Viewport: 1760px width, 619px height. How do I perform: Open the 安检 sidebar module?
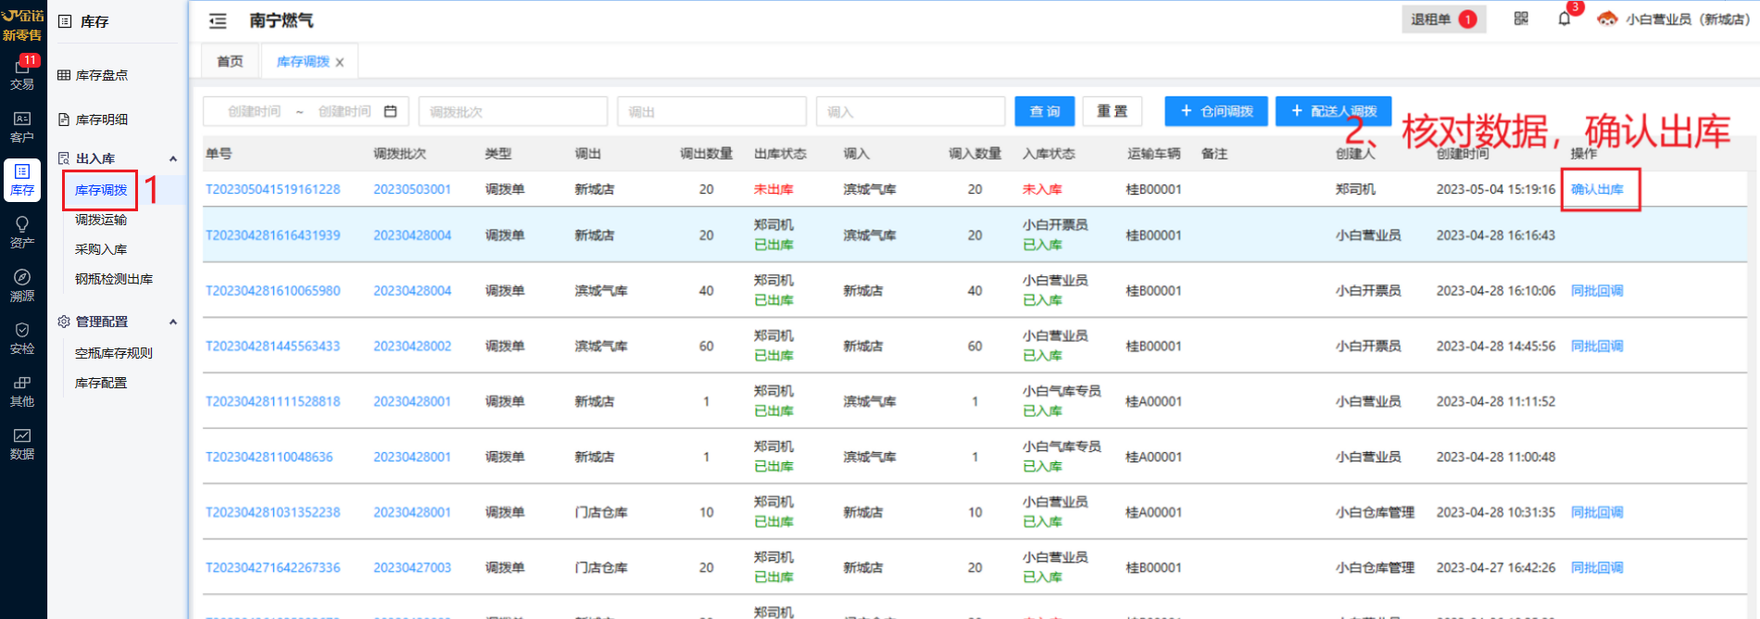click(x=22, y=338)
